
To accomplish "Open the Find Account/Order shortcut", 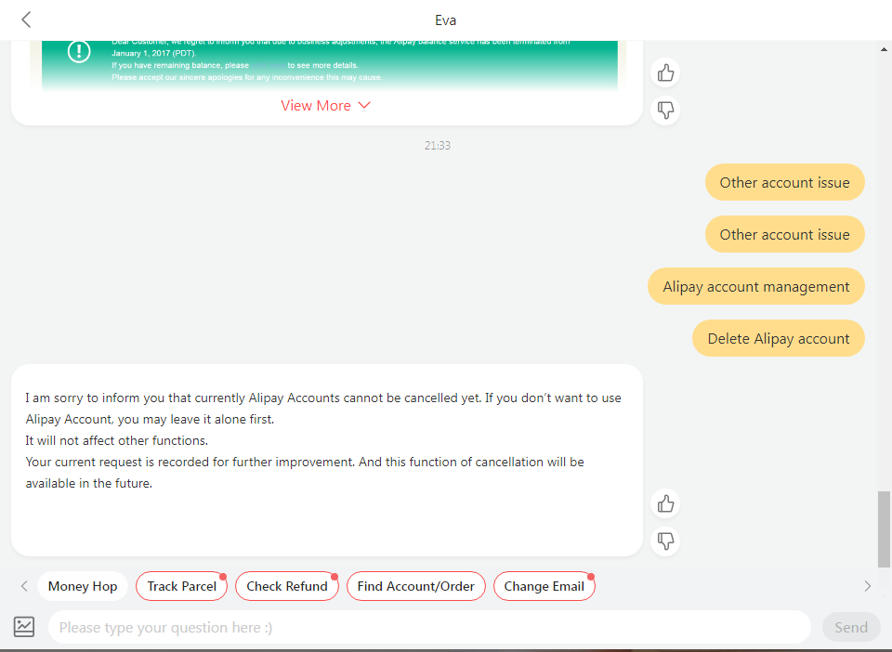I will point(416,586).
